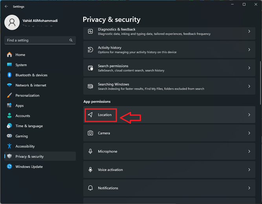Click the Windows Update refresh icon

[9, 166]
